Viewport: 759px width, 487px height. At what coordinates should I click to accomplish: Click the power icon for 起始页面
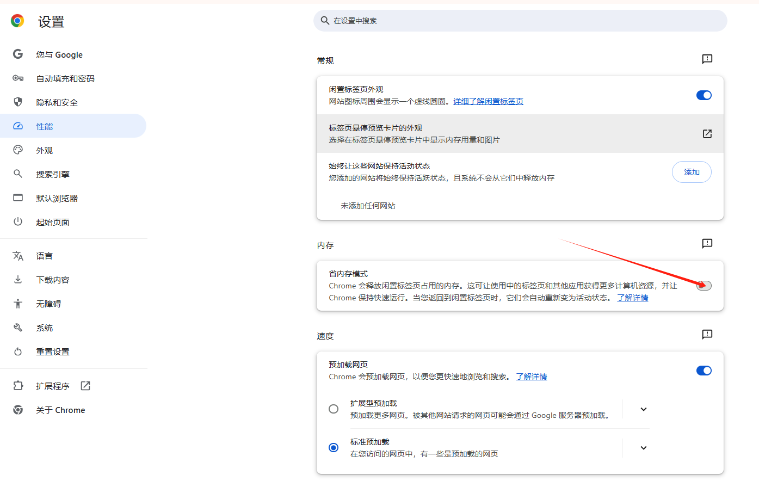click(18, 221)
